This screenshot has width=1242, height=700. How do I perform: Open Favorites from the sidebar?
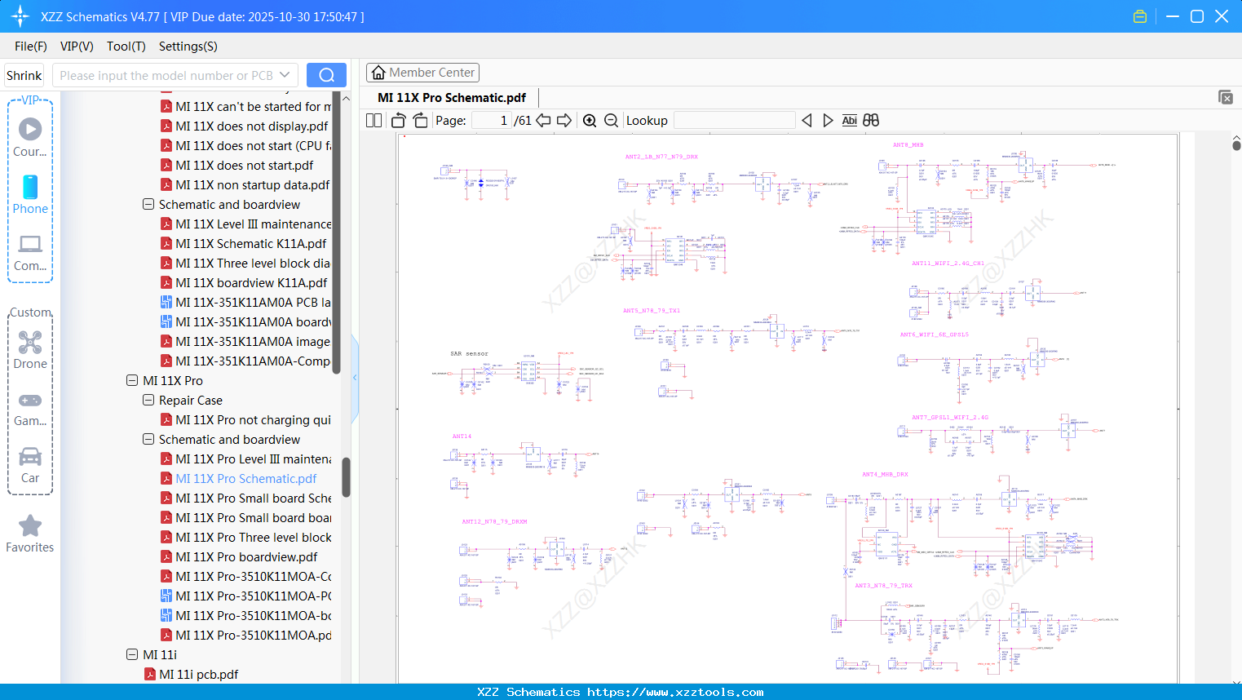click(30, 534)
